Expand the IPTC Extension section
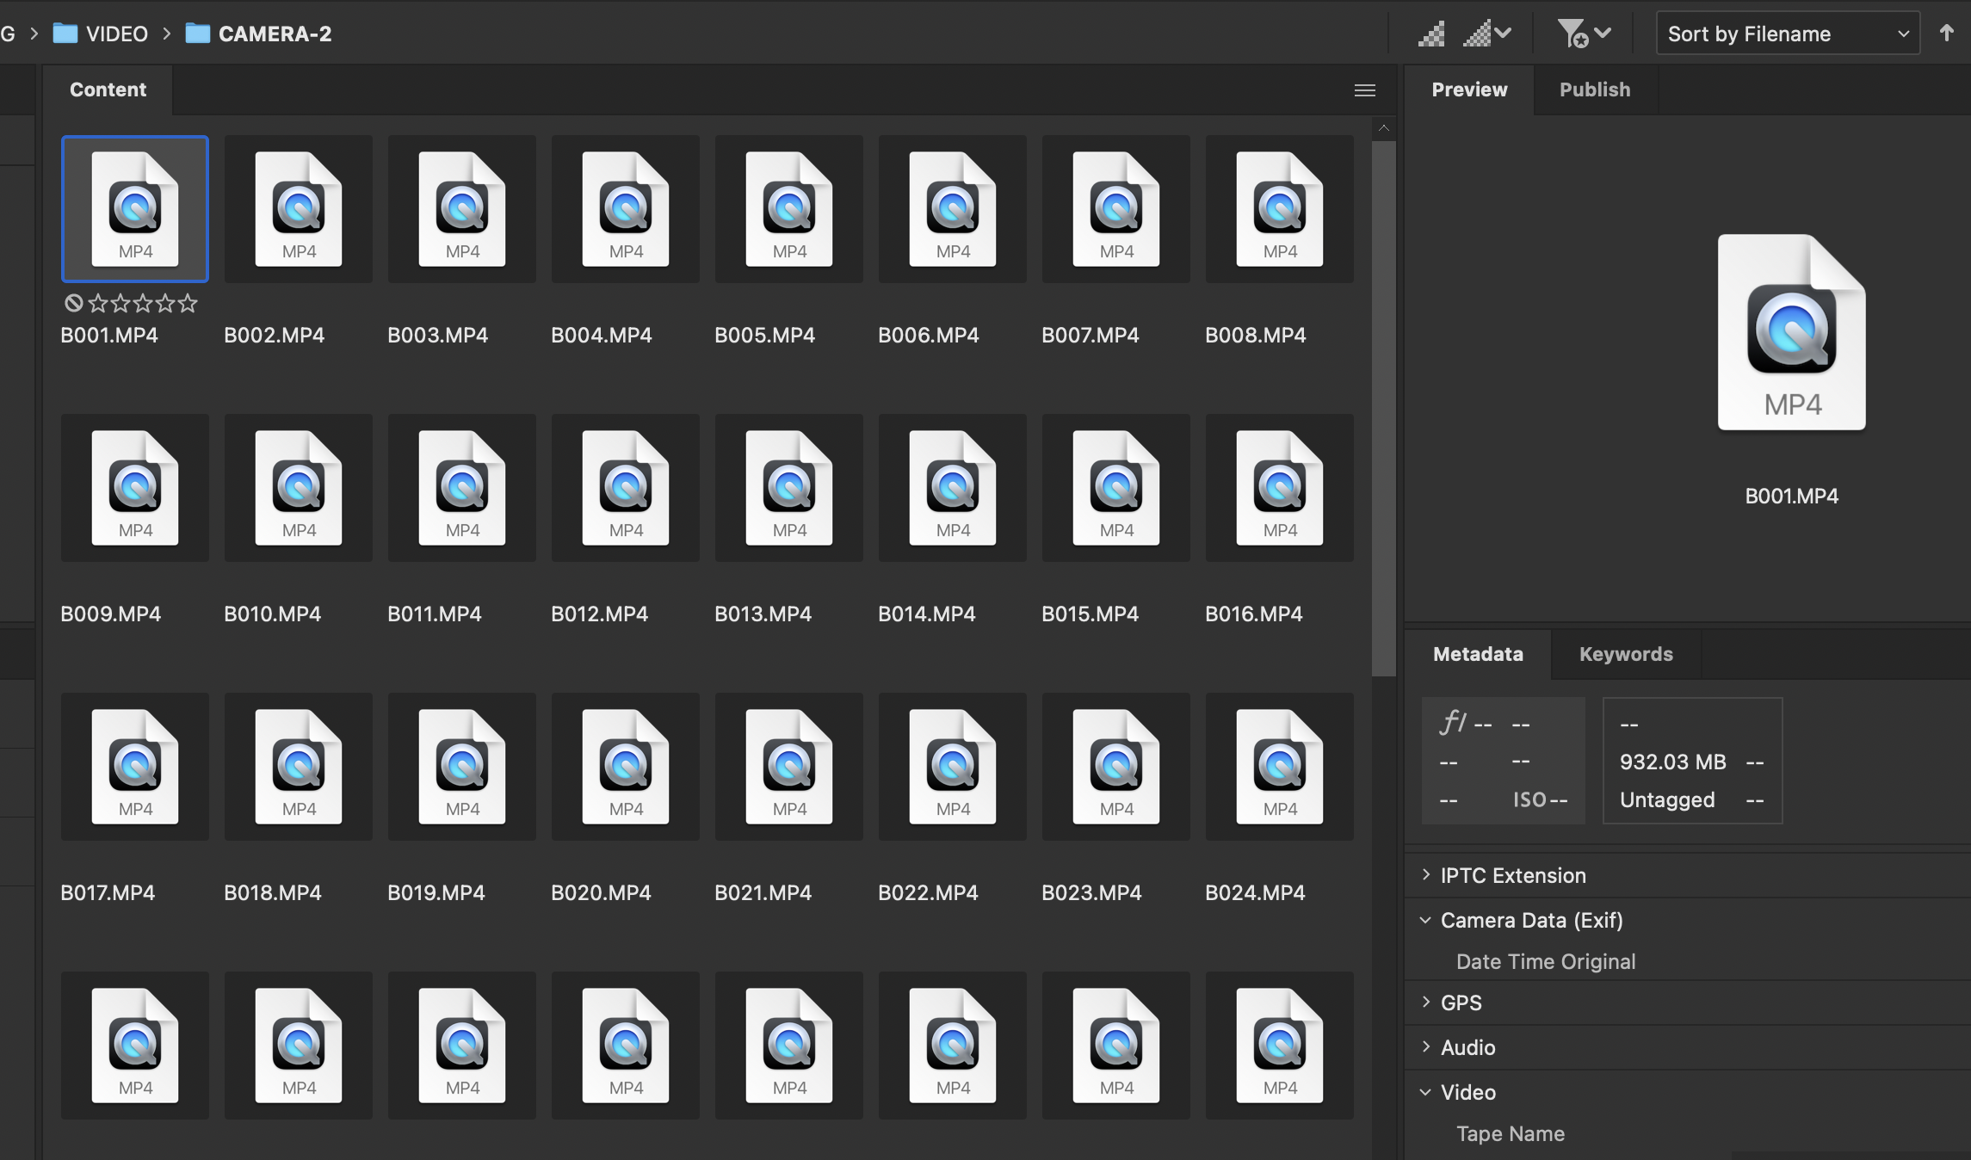 coord(1512,875)
